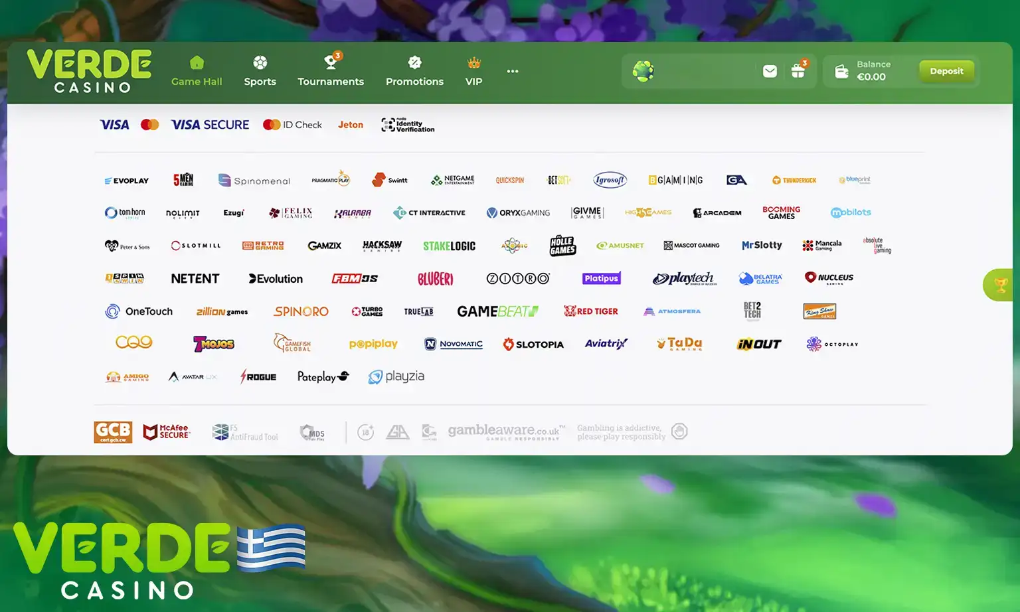The image size is (1020, 612).
Task: Open the gift box bonuses icon
Action: 798,70
